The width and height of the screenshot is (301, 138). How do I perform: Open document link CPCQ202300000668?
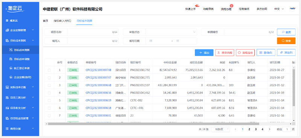tap(98, 85)
